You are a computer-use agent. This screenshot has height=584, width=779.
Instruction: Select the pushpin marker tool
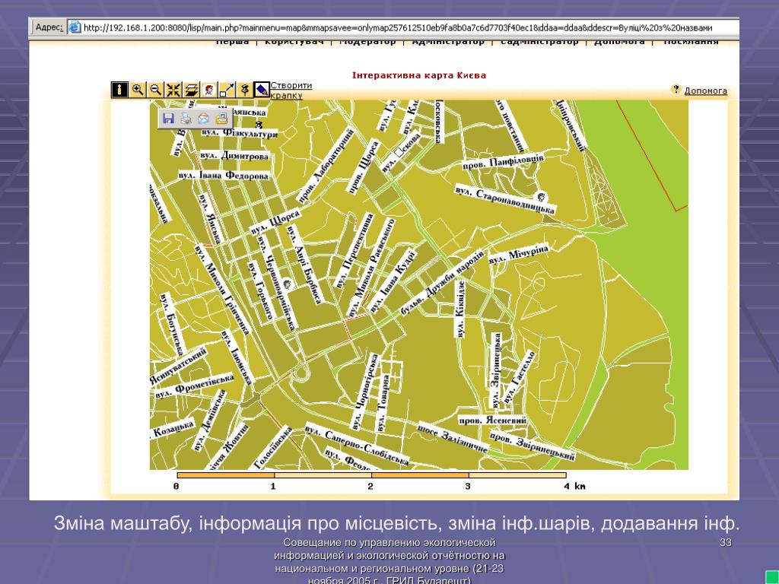(244, 90)
